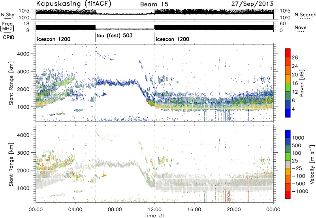Click the 'N.Search' legend label

pos(305,15)
